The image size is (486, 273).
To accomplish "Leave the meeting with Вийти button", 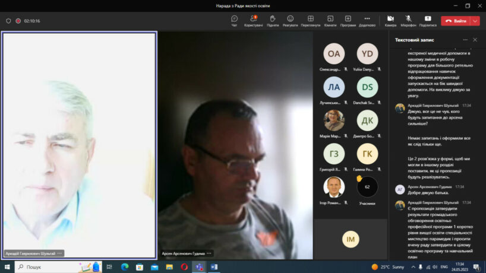I will click(x=456, y=21).
